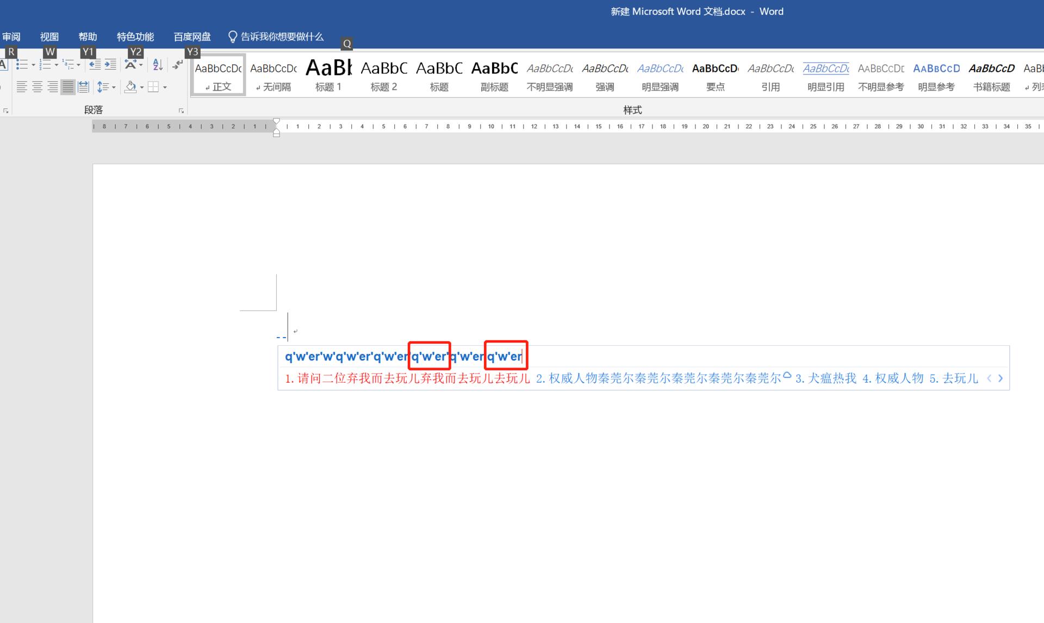Click the increase indent icon
This screenshot has height=623, width=1044.
click(x=110, y=65)
